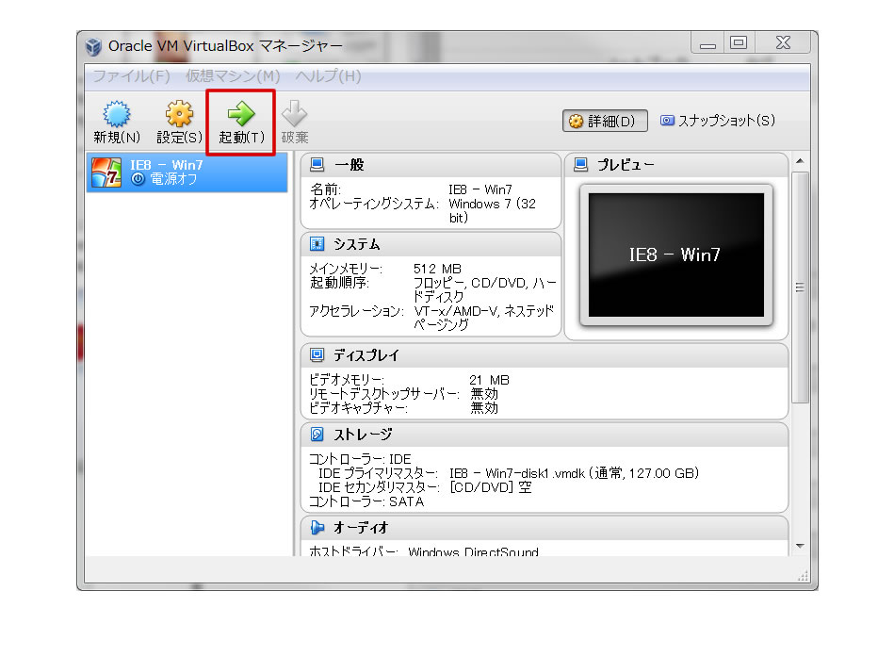The height and width of the screenshot is (657, 894).
Task: Click the プレビュー header title
Action: tap(626, 165)
